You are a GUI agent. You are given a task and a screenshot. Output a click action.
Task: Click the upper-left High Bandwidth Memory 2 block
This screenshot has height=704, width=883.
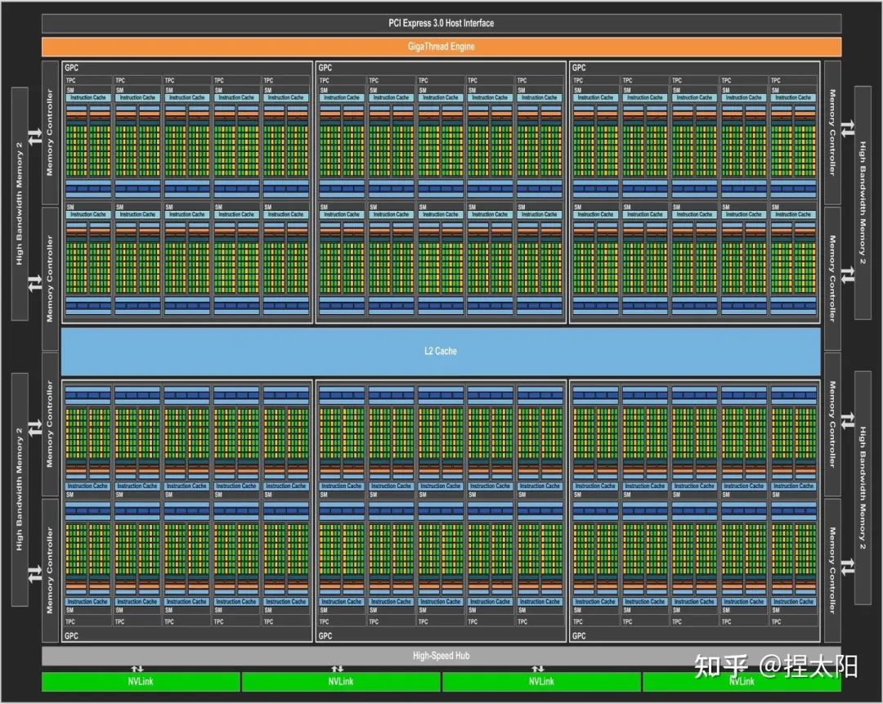coord(20,204)
